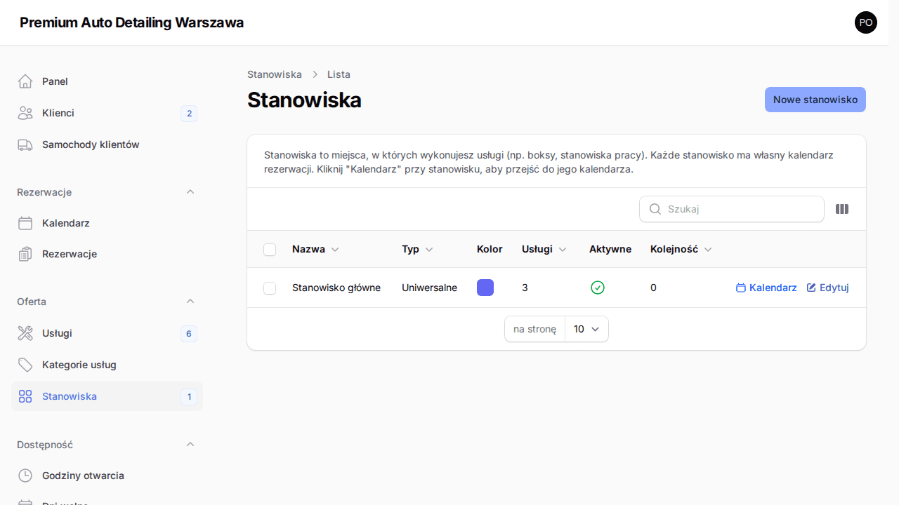Select the Klienci clients icon
This screenshot has height=505, width=899.
[25, 113]
